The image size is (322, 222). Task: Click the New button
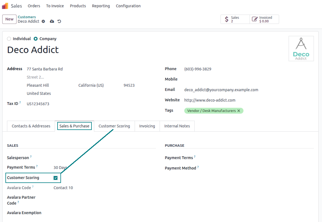9,19
